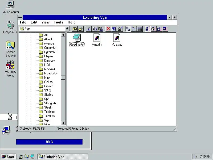Click the magnifier quick launch icon
Viewport: 213px width, 160px height.
[x=27, y=157]
